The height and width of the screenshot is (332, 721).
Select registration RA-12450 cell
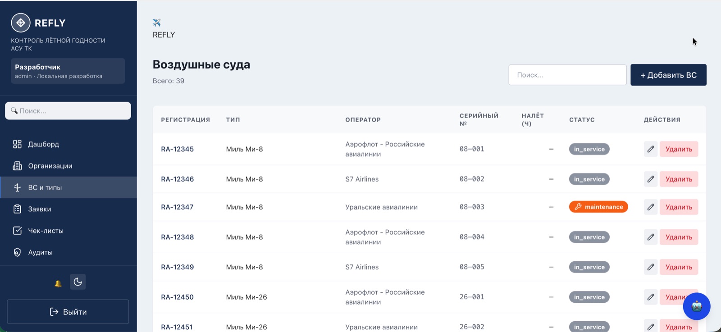[178, 297]
